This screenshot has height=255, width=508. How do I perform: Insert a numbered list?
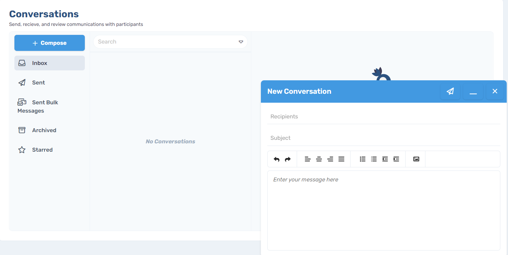363,159
